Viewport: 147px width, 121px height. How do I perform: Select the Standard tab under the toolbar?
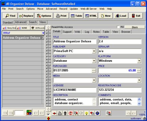click(x=8, y=23)
